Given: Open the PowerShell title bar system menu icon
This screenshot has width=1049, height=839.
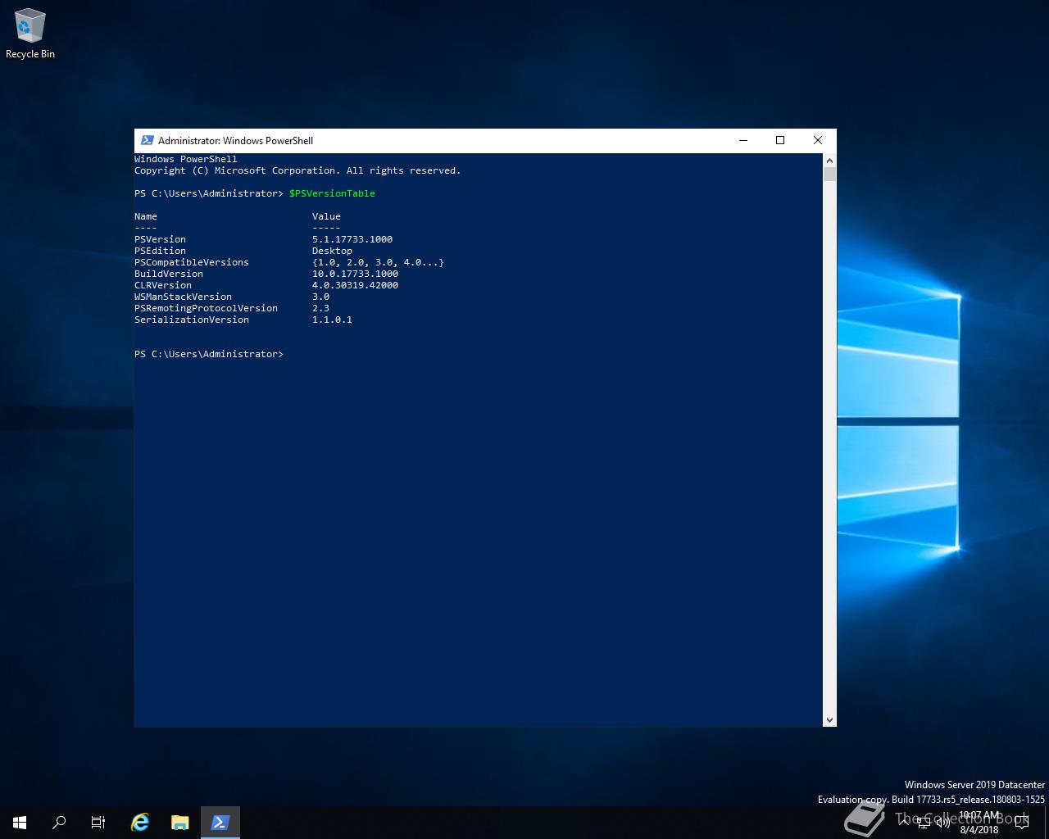Looking at the screenshot, I should (x=148, y=140).
